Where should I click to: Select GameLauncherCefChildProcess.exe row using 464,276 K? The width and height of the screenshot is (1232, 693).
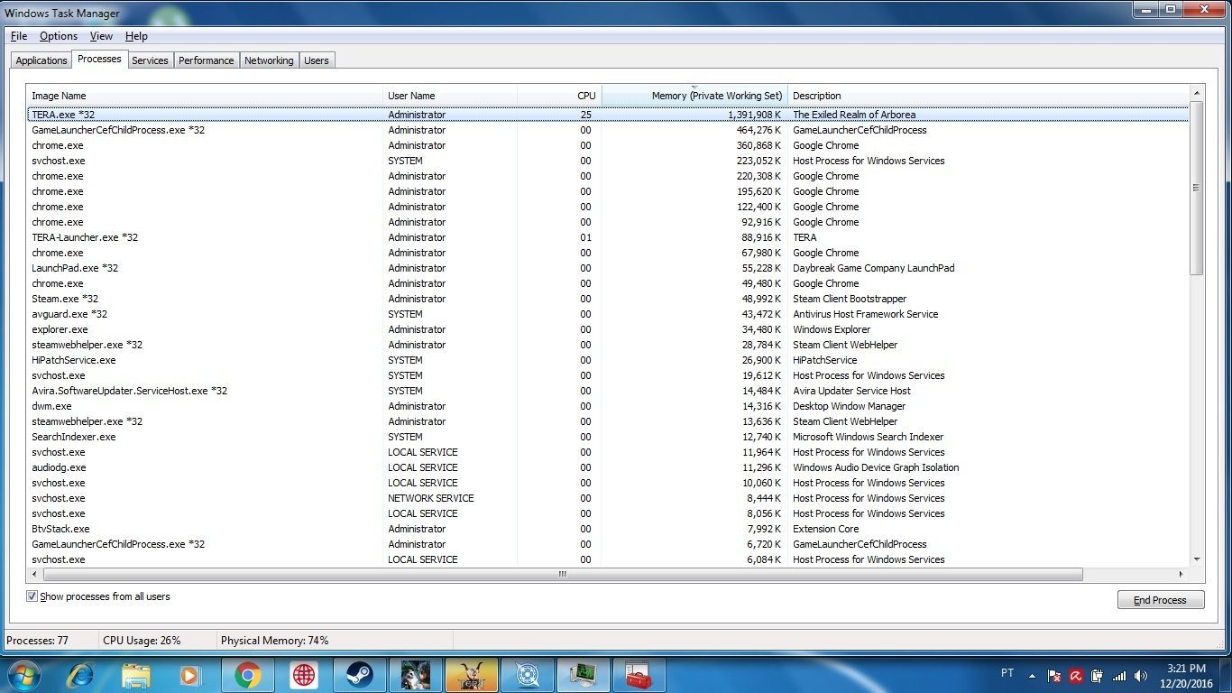(x=608, y=130)
